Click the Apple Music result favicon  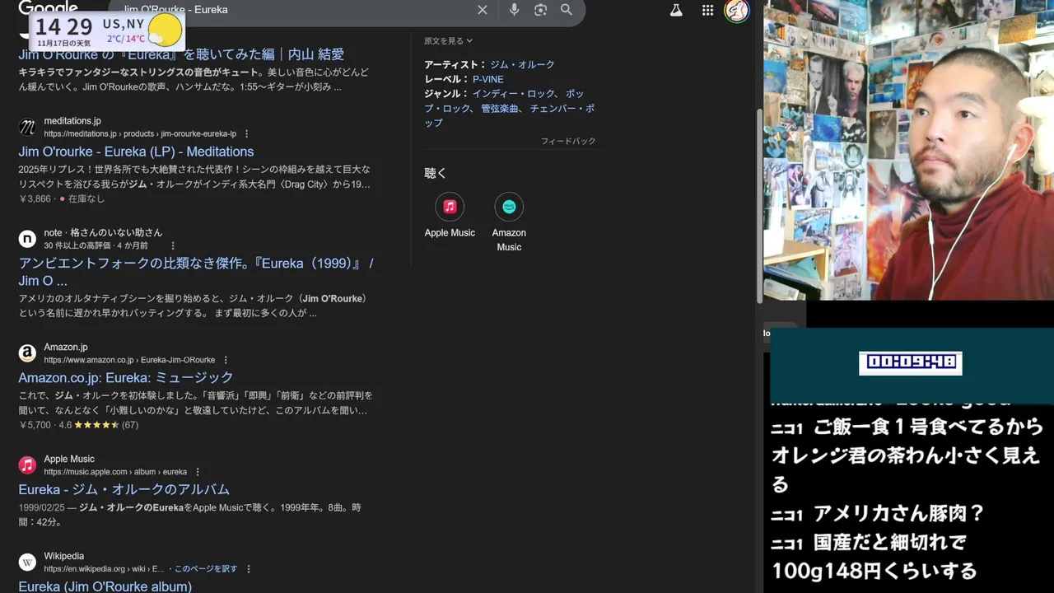(27, 465)
